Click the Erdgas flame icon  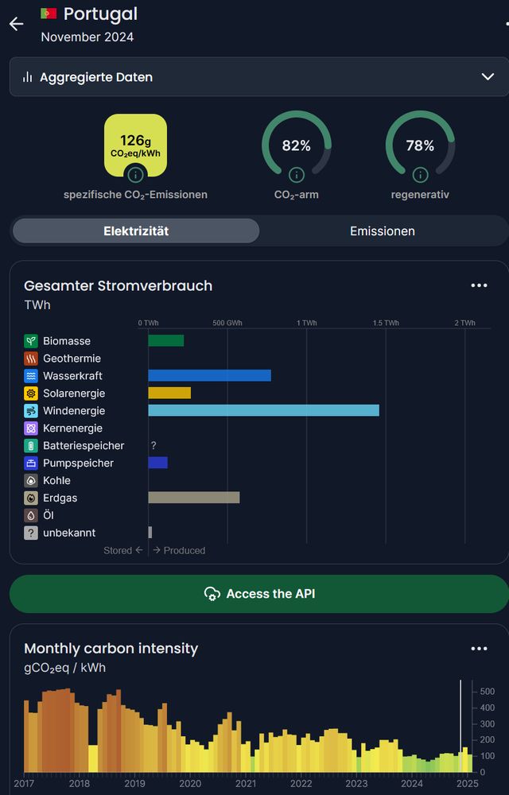click(31, 498)
